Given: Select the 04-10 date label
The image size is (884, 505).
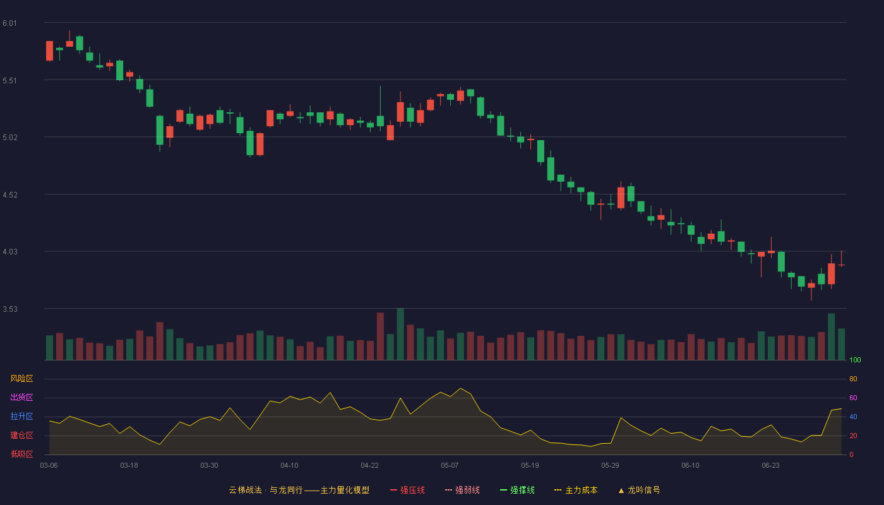Looking at the screenshot, I should (x=289, y=465).
